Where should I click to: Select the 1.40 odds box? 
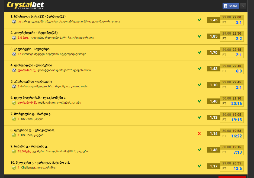214,101
